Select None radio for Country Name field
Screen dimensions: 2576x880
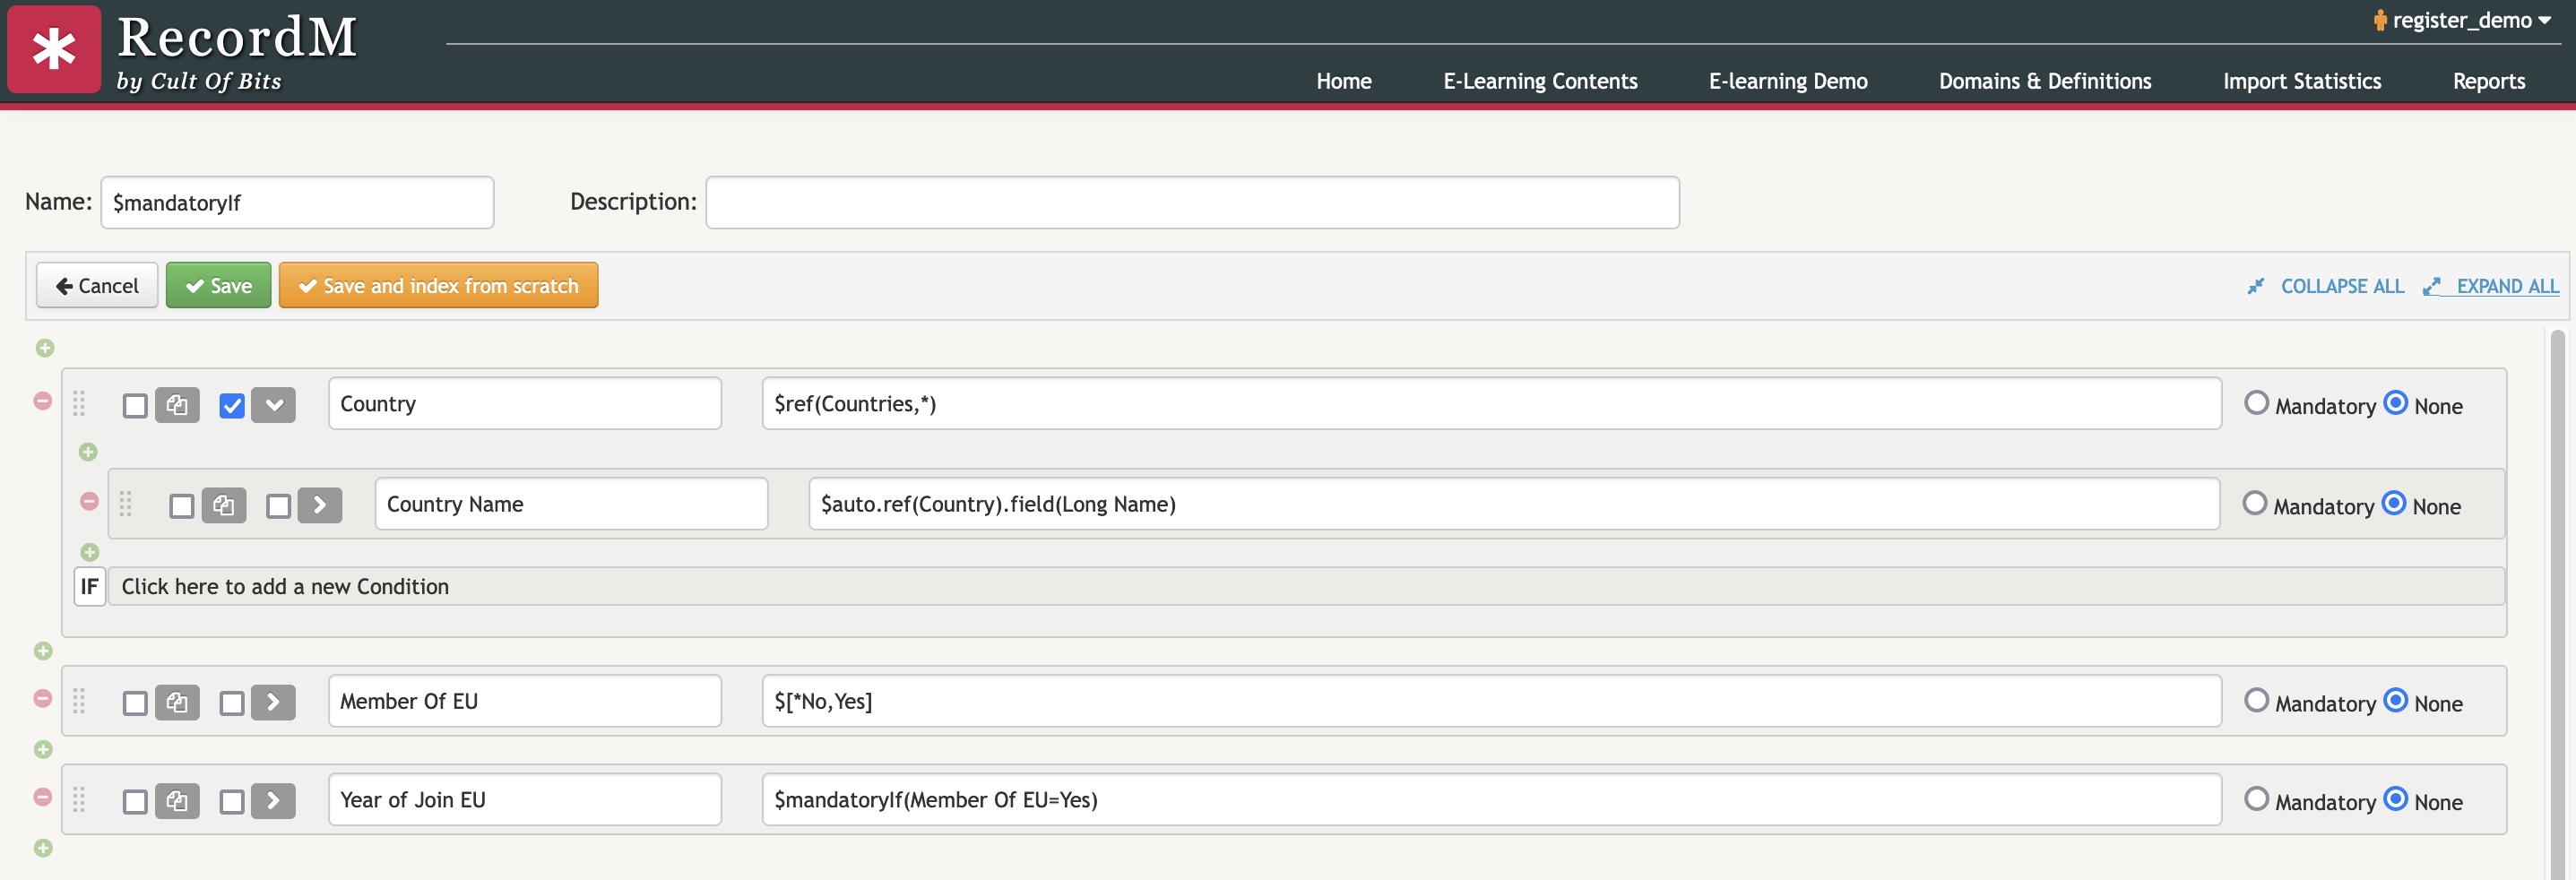click(2394, 502)
